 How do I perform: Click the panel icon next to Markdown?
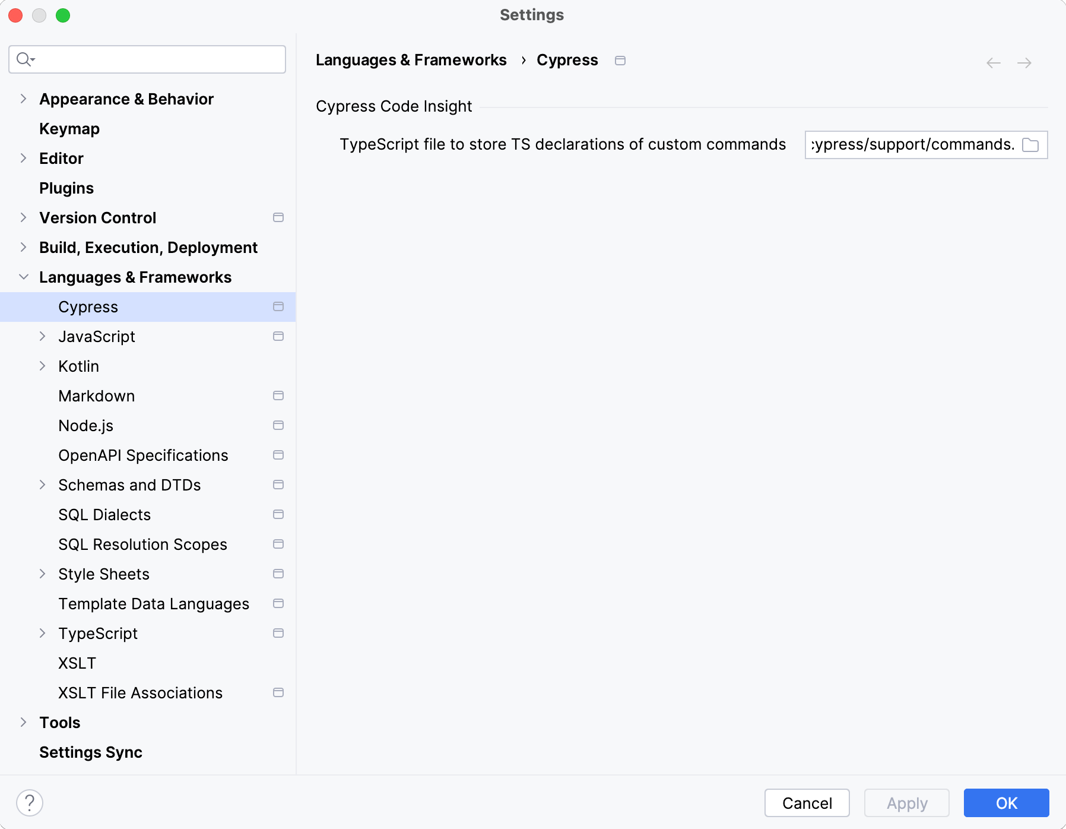pyautogui.click(x=278, y=395)
